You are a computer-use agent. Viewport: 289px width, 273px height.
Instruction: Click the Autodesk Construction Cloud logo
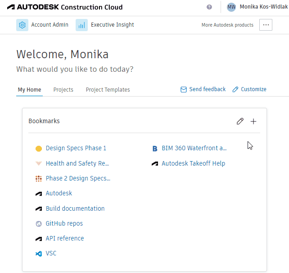[x=64, y=7]
